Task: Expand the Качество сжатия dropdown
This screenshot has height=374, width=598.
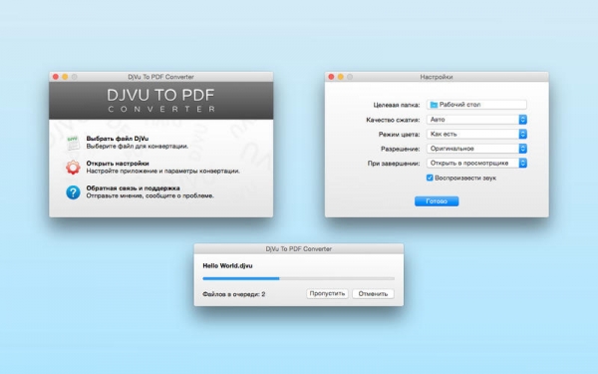Action: click(x=476, y=120)
